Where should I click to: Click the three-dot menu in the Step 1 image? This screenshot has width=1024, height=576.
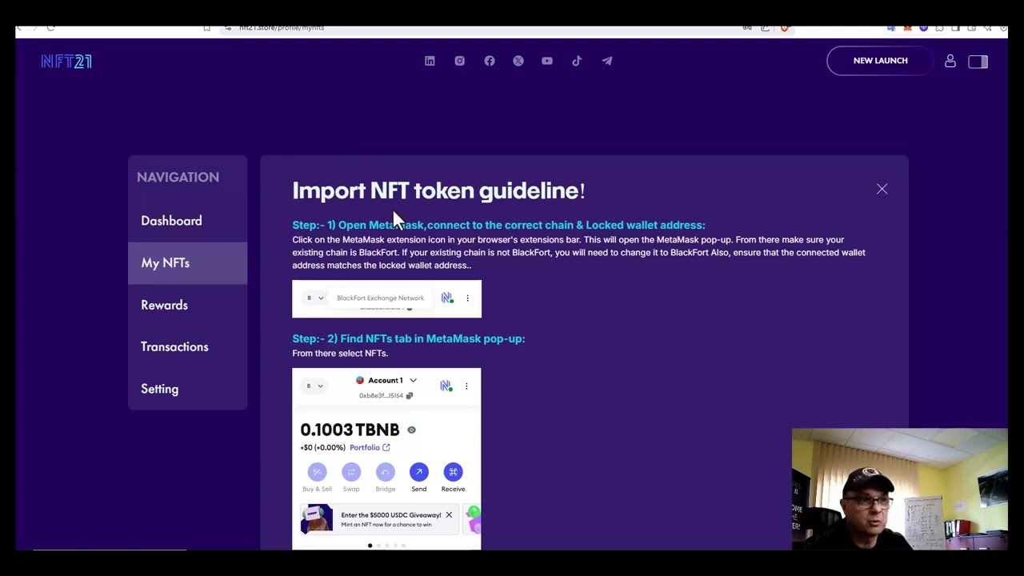tap(467, 298)
